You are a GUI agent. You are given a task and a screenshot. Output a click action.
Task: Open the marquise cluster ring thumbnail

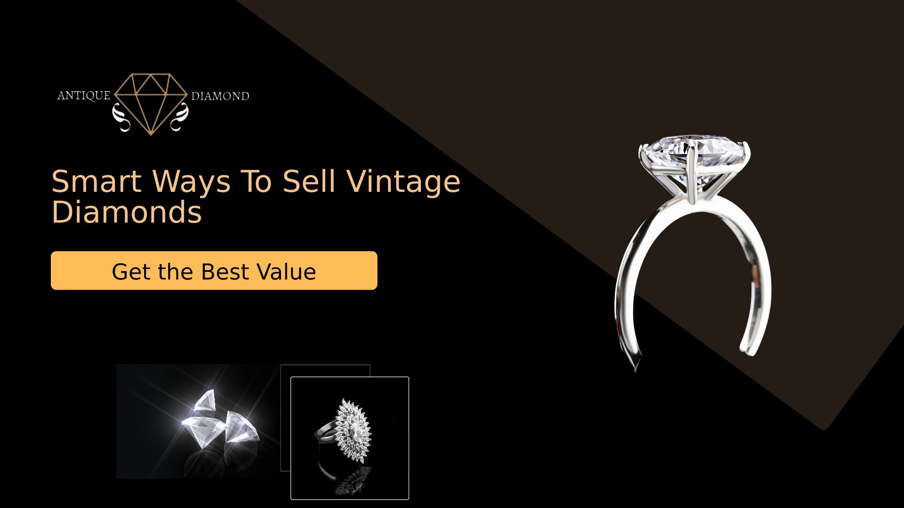pyautogui.click(x=350, y=438)
